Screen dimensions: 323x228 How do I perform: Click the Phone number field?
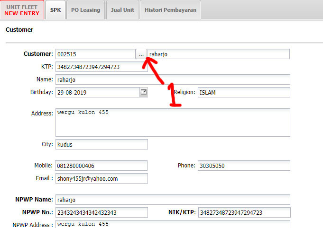coord(243,166)
